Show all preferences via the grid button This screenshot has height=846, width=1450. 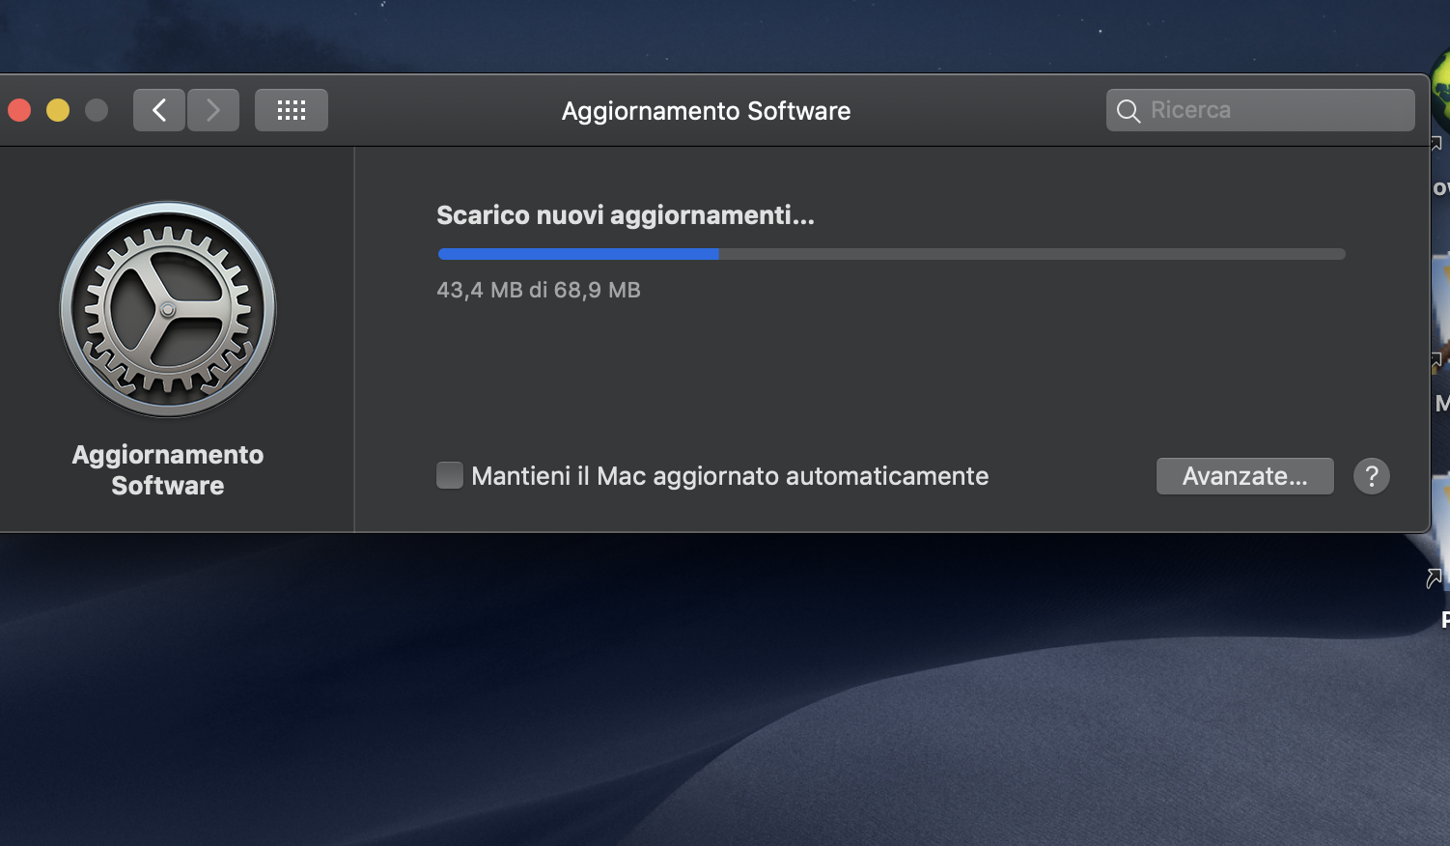pyautogui.click(x=292, y=110)
